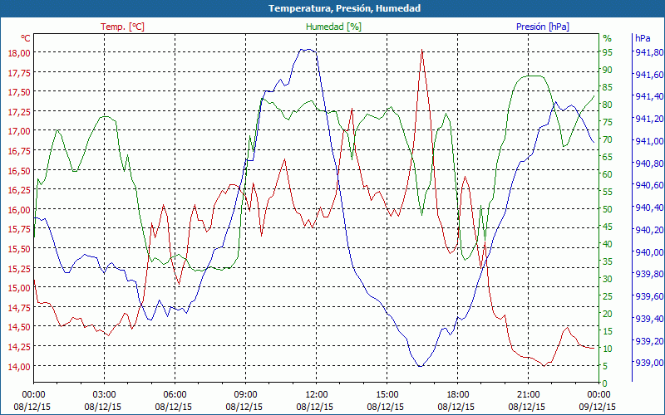665x415 pixels.
Task: Click the 06:00 08/12/15 time axis label
Action: click(174, 401)
